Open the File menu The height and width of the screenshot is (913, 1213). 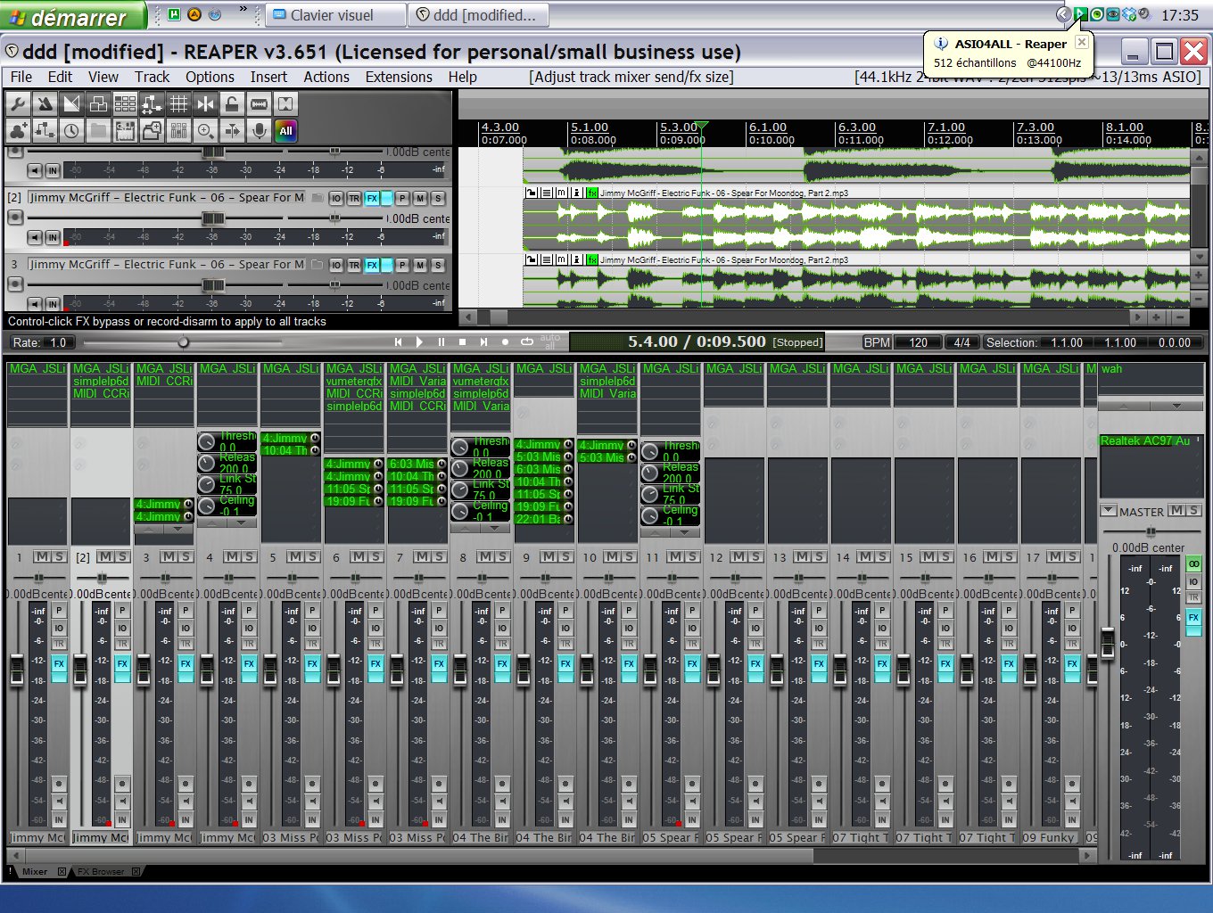(21, 77)
